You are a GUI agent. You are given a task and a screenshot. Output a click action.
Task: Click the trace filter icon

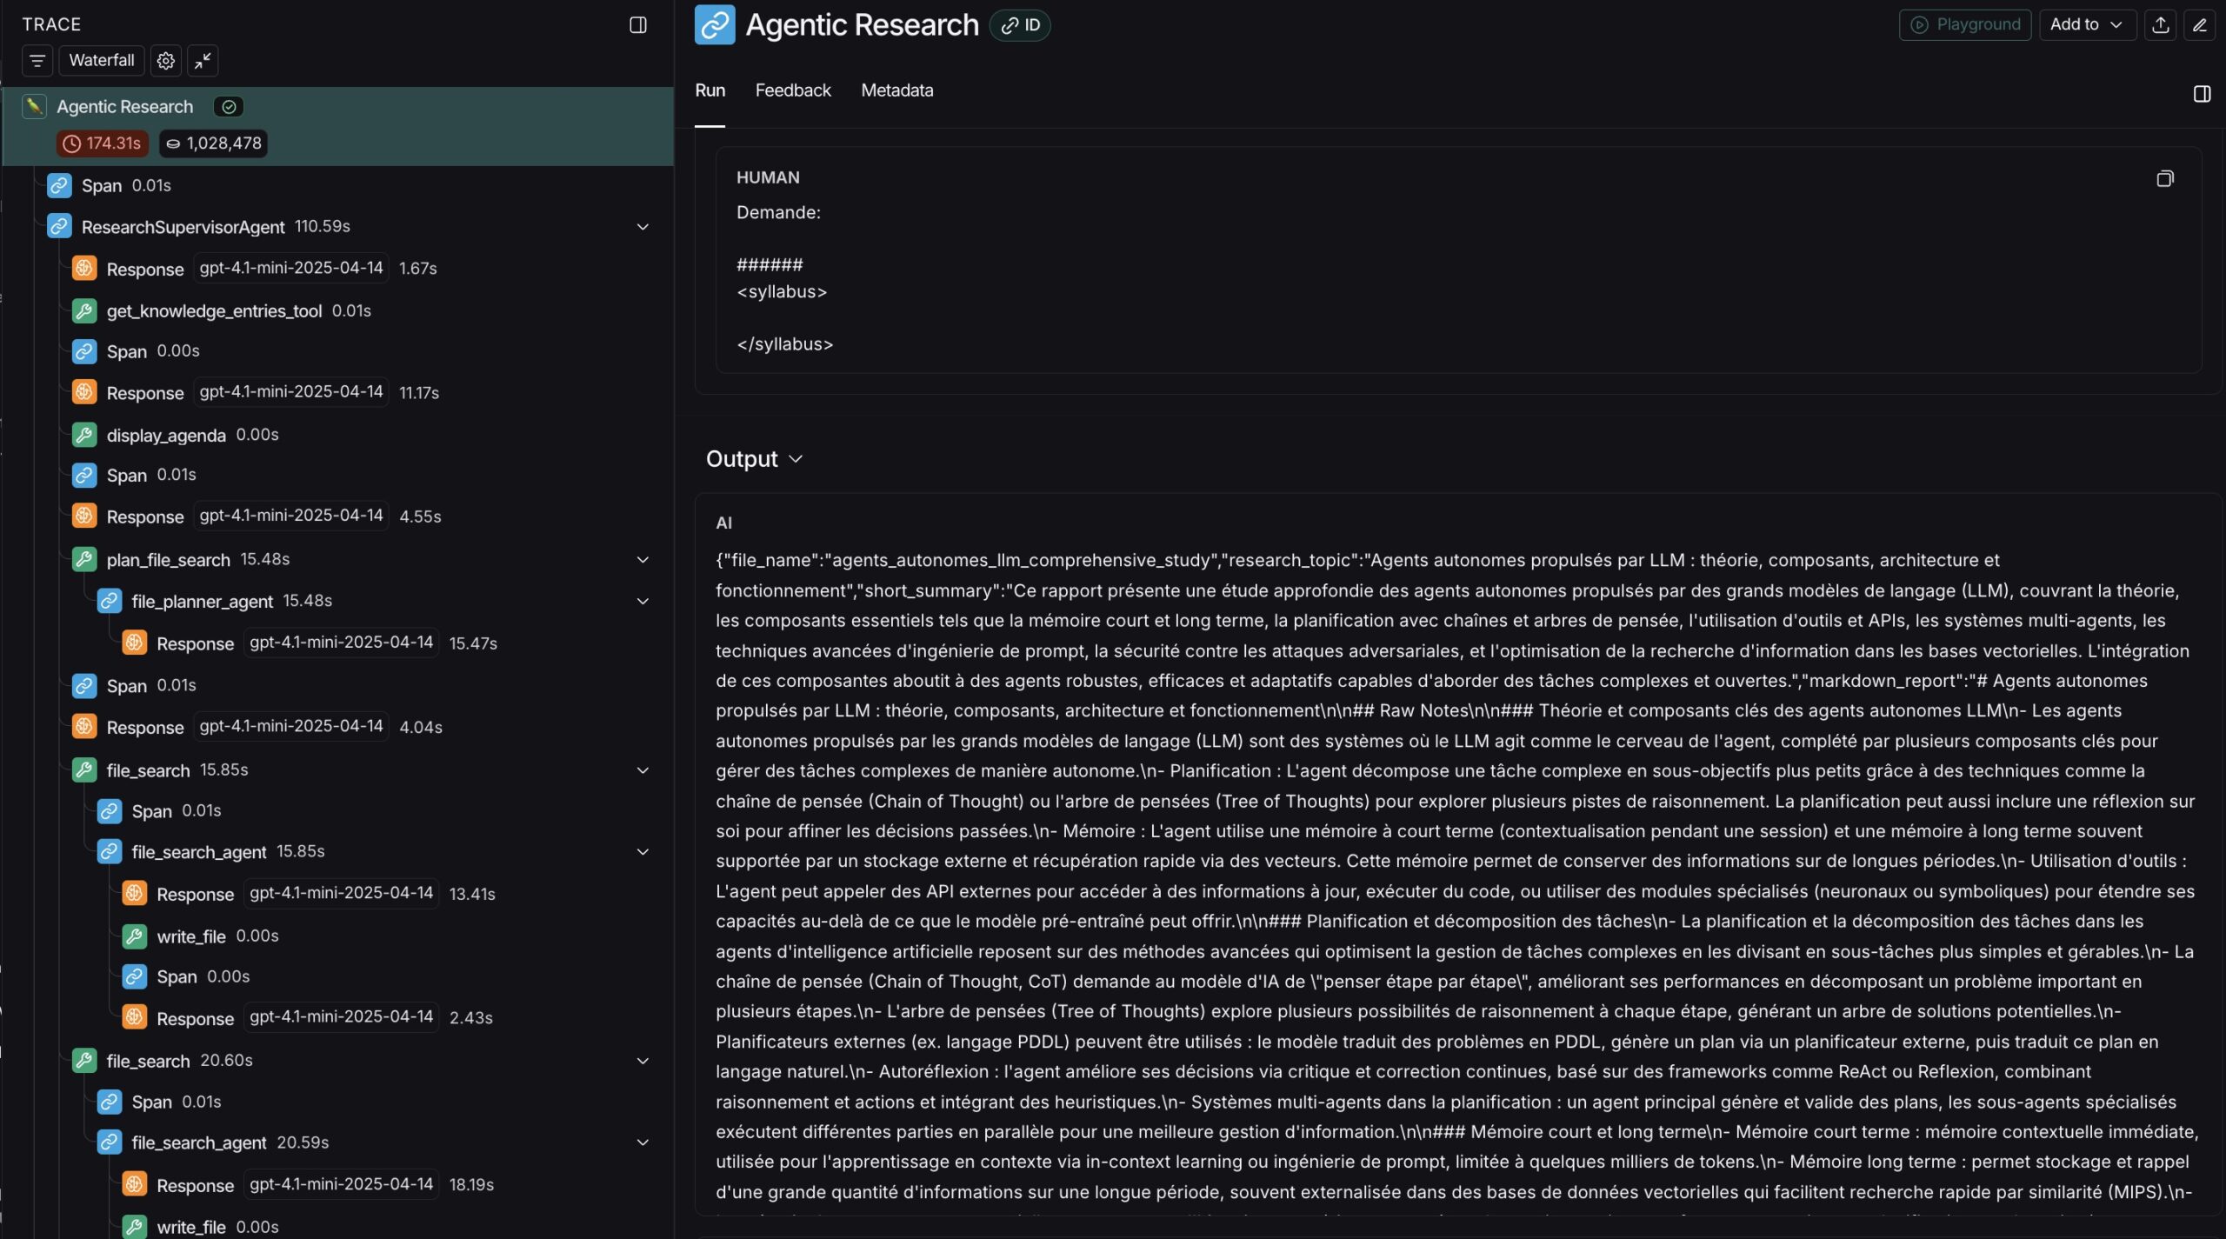pyautogui.click(x=37, y=61)
